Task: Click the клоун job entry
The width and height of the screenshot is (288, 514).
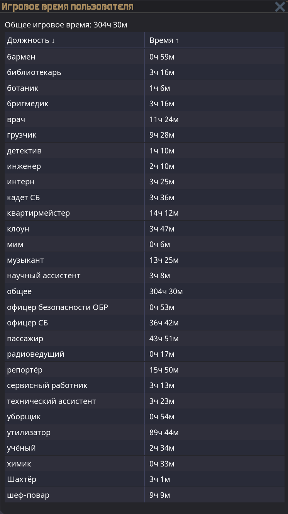Action: (18, 229)
